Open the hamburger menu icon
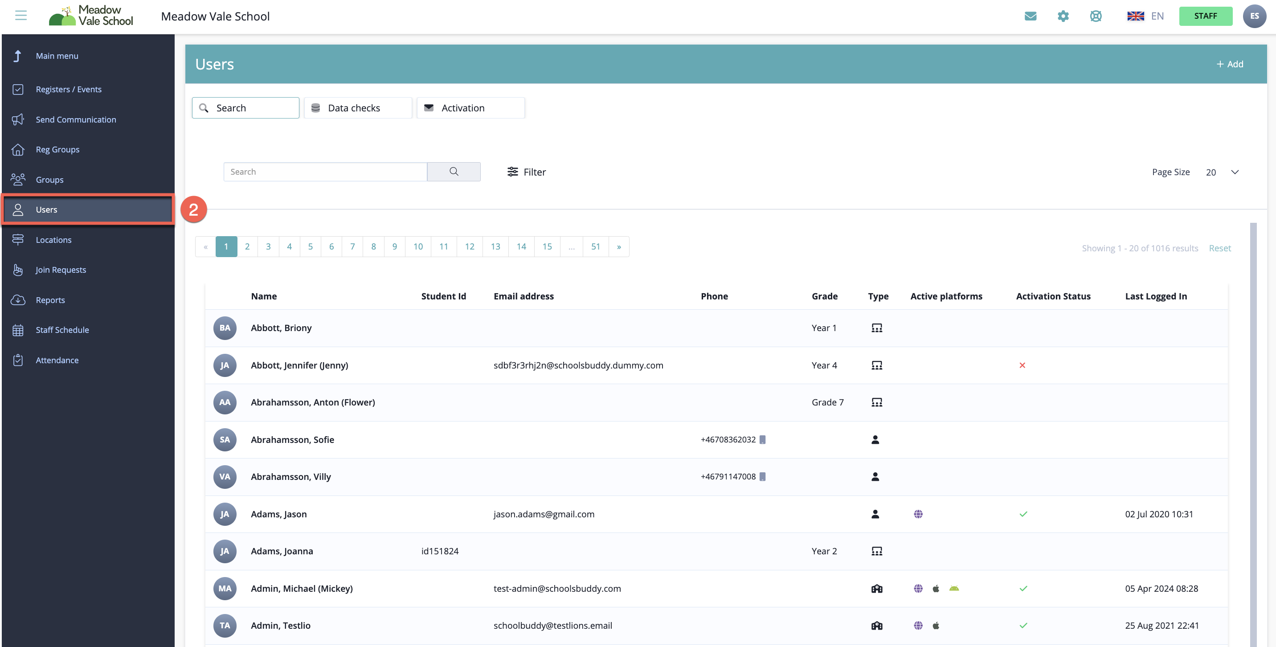Viewport: 1276px width, 647px height. pyautogui.click(x=21, y=16)
